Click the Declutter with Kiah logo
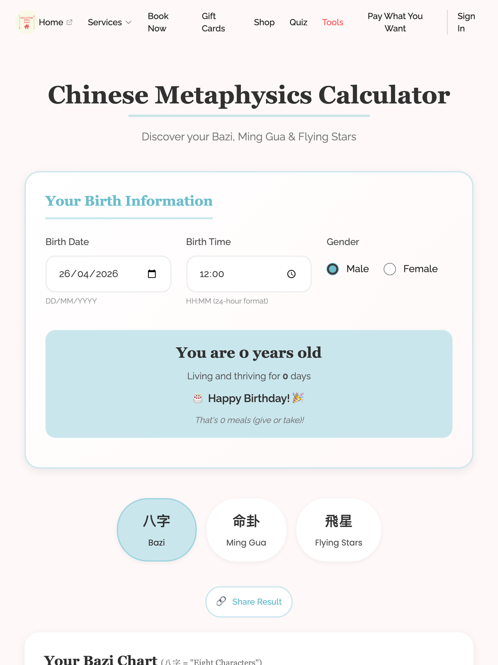This screenshot has width=498, height=665. [x=26, y=22]
